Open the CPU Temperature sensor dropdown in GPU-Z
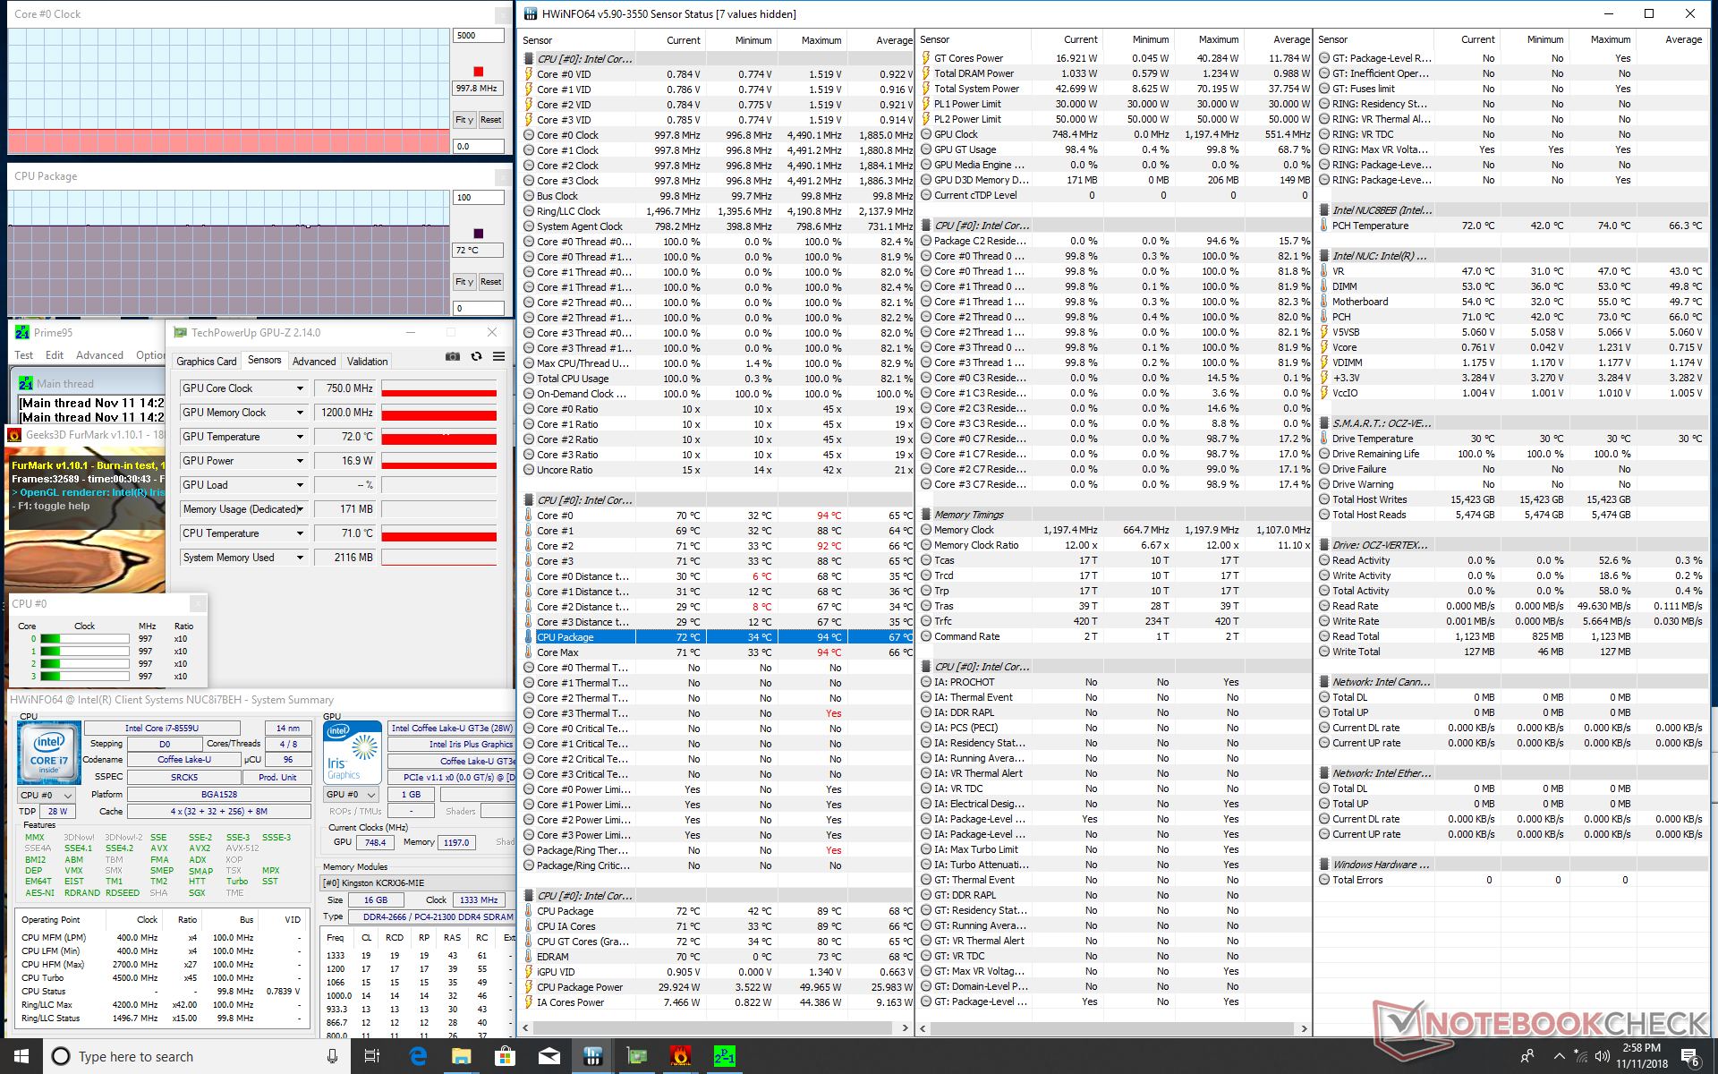 [x=300, y=533]
